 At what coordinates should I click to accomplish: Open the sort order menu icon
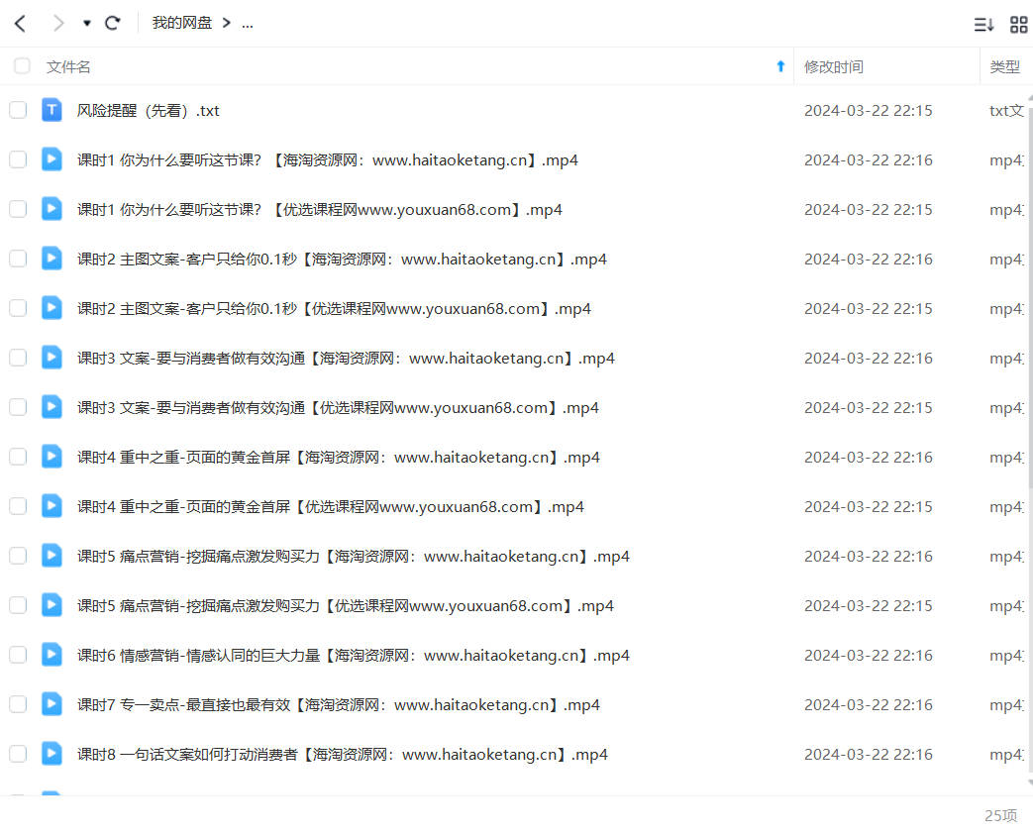click(983, 25)
